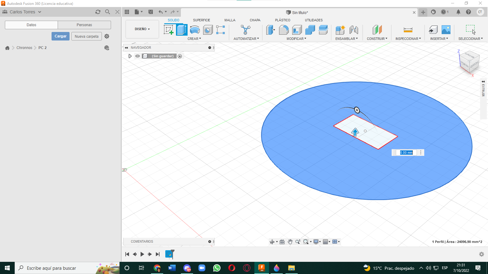
Task: Switch to the Personas tab
Action: (x=84, y=25)
